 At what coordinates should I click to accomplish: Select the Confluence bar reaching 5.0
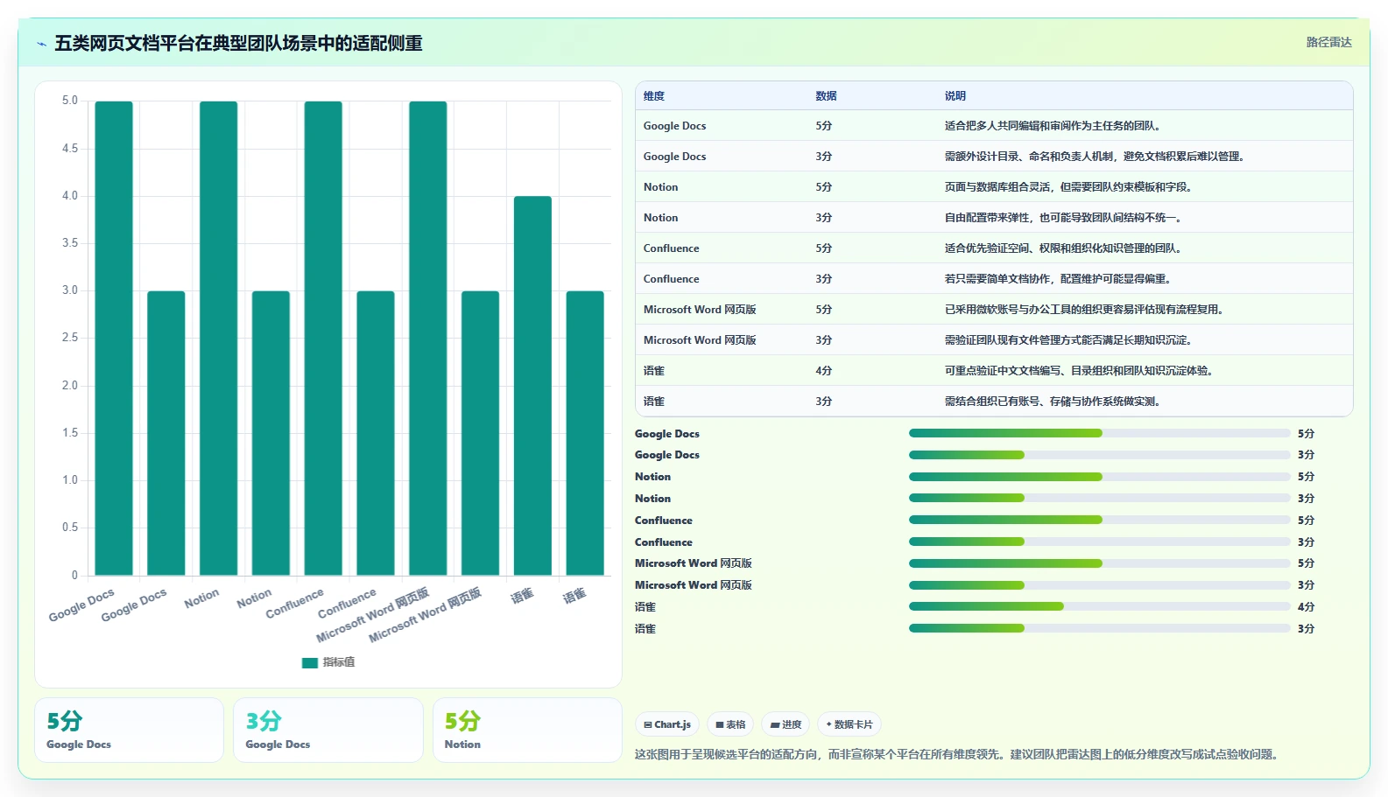pyautogui.click(x=323, y=338)
